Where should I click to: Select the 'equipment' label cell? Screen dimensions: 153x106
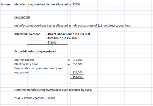(22, 73)
